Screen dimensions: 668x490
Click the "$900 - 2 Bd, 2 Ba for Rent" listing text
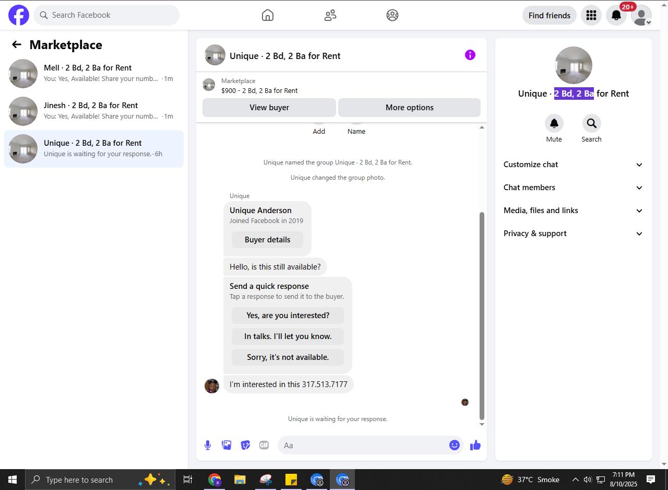(x=259, y=90)
